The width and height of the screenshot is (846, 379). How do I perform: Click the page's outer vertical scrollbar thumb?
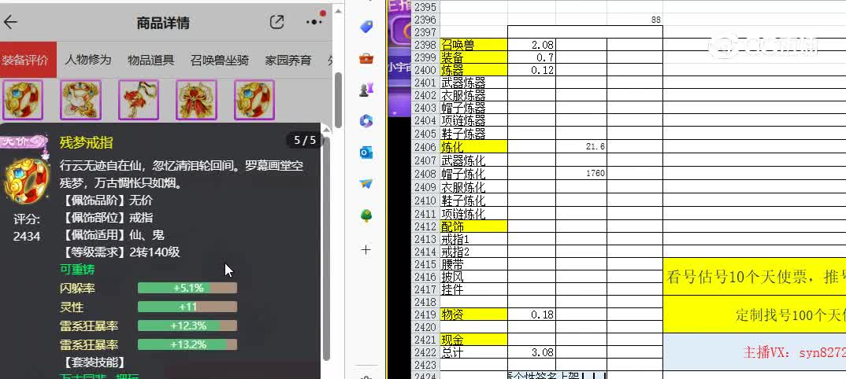click(338, 100)
